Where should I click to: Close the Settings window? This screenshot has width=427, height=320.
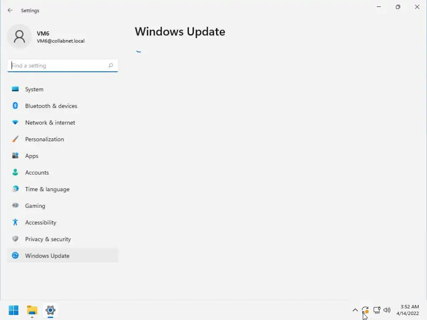(x=417, y=7)
